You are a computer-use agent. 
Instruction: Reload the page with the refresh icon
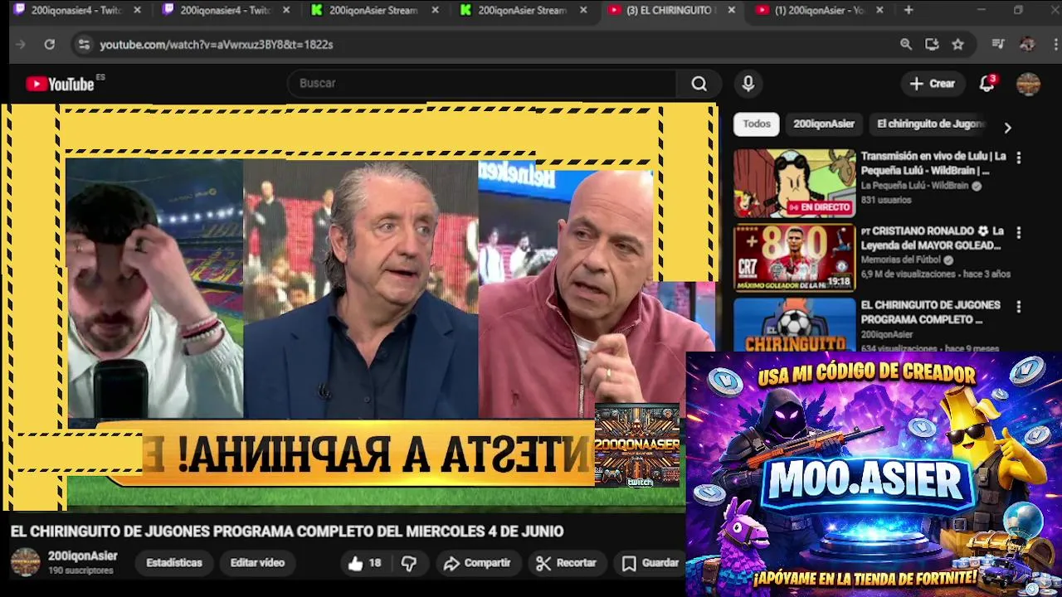(x=50, y=44)
